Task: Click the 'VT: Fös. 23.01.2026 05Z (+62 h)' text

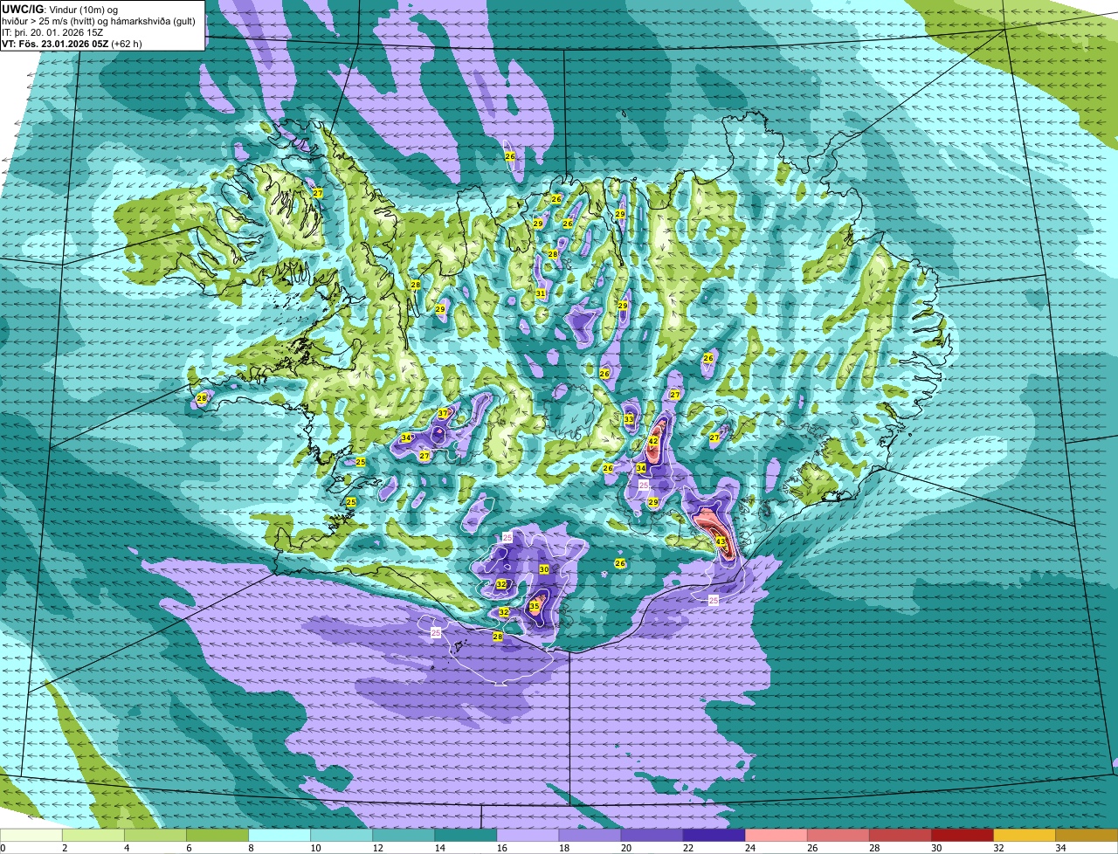Action: click(72, 43)
